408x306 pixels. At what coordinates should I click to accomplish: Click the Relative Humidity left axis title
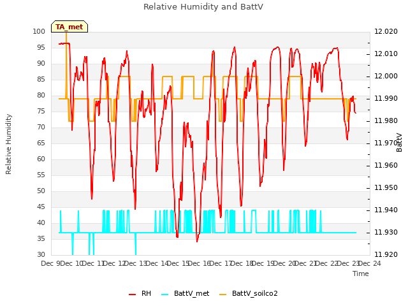[8, 144]
